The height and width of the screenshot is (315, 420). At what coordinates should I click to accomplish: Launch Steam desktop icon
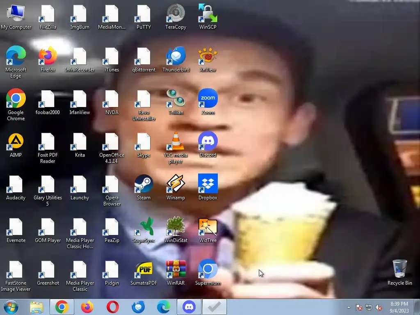144,187
